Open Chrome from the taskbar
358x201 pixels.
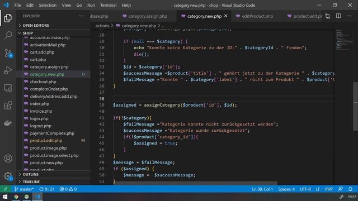pos(16,197)
